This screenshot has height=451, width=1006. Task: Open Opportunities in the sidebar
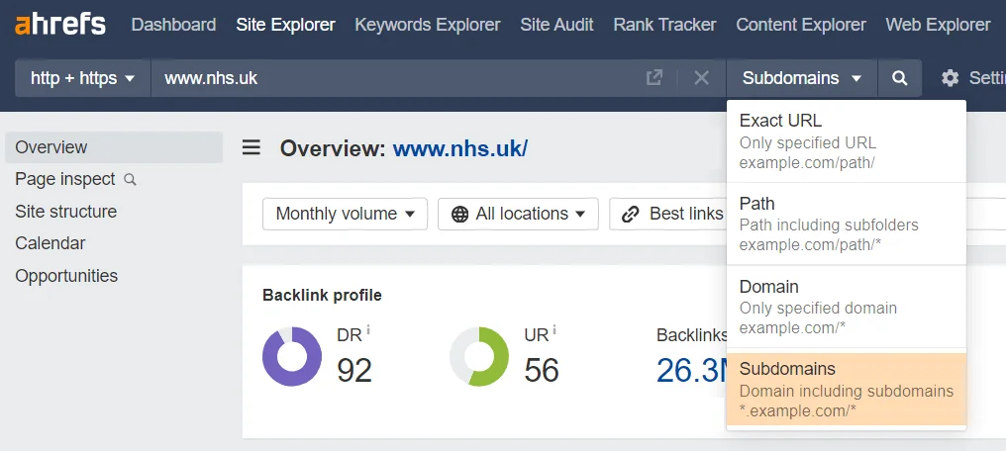coord(66,276)
